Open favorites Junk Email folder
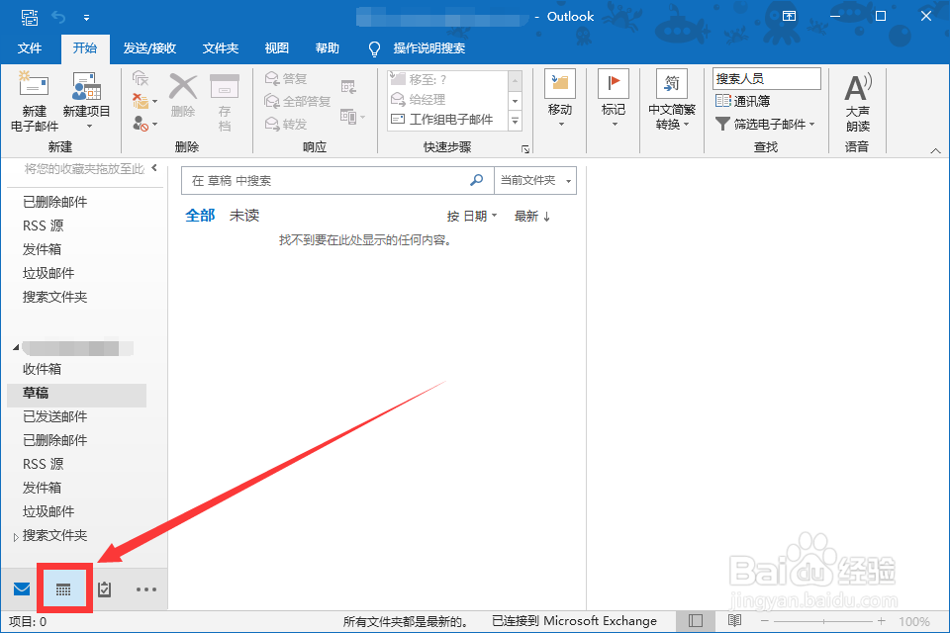This screenshot has width=950, height=633. pos(48,273)
